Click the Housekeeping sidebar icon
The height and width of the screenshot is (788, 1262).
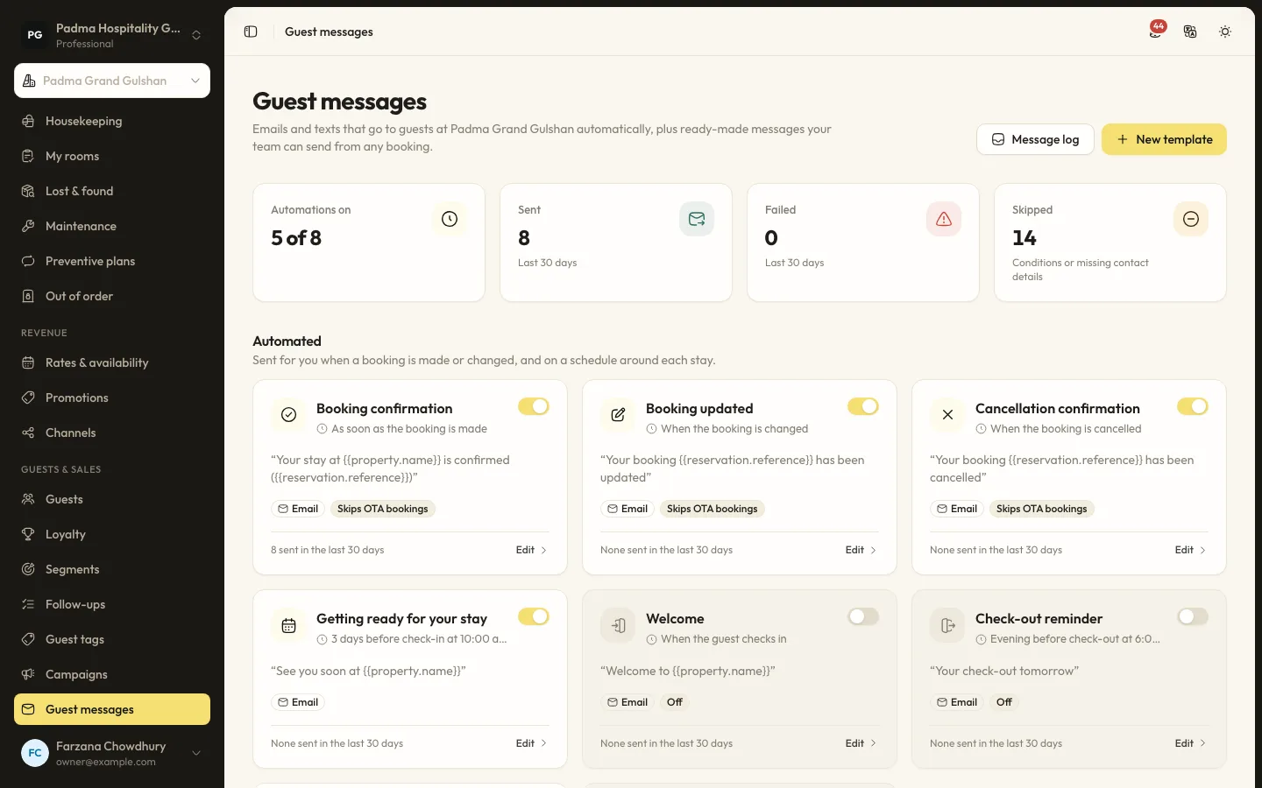28,121
